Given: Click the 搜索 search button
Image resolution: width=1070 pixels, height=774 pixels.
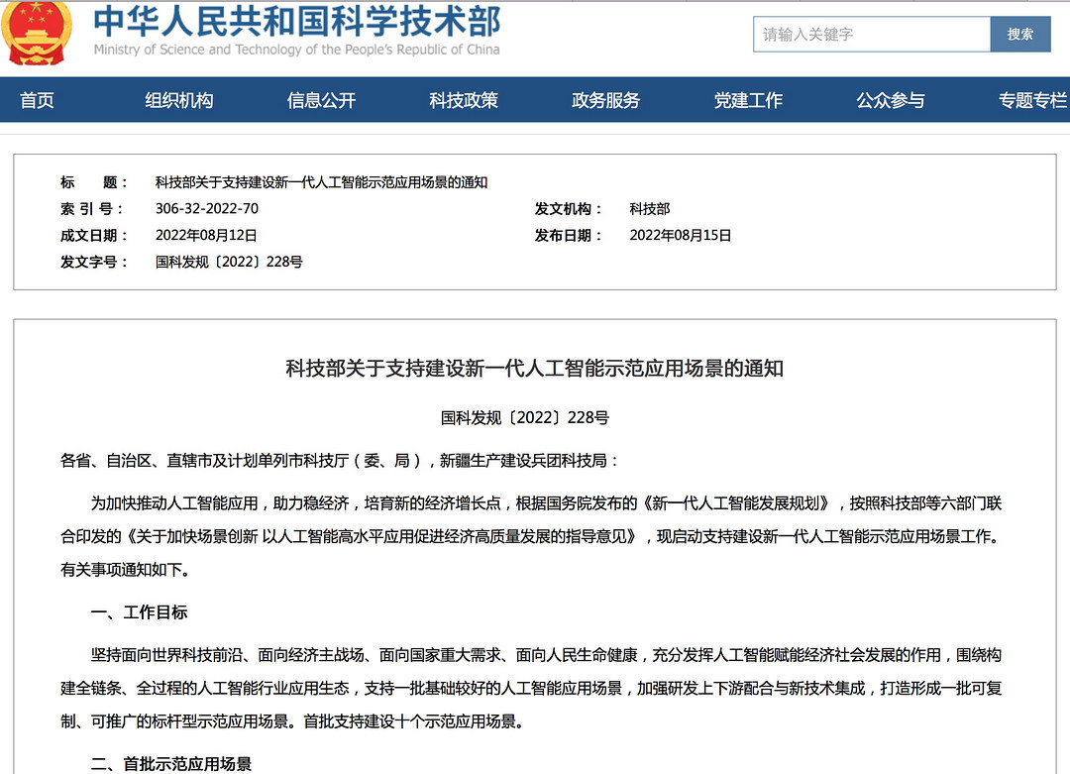Looking at the screenshot, I should 1020,34.
